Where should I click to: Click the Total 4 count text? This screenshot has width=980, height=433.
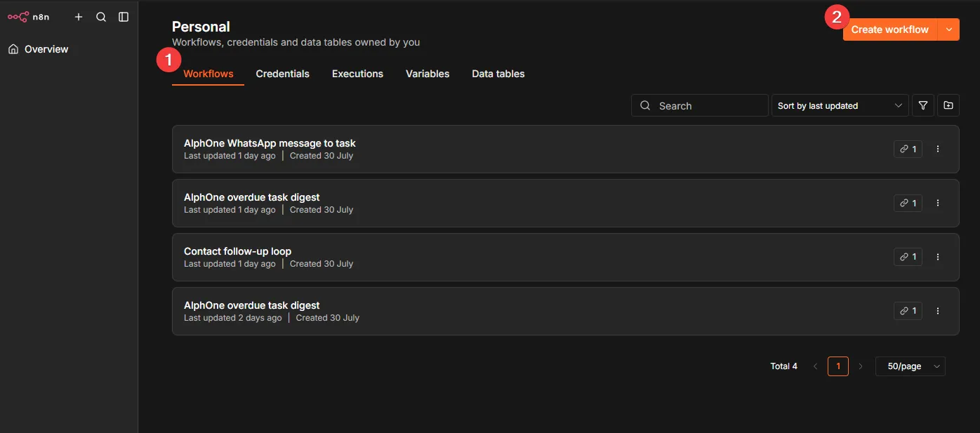tap(784, 366)
